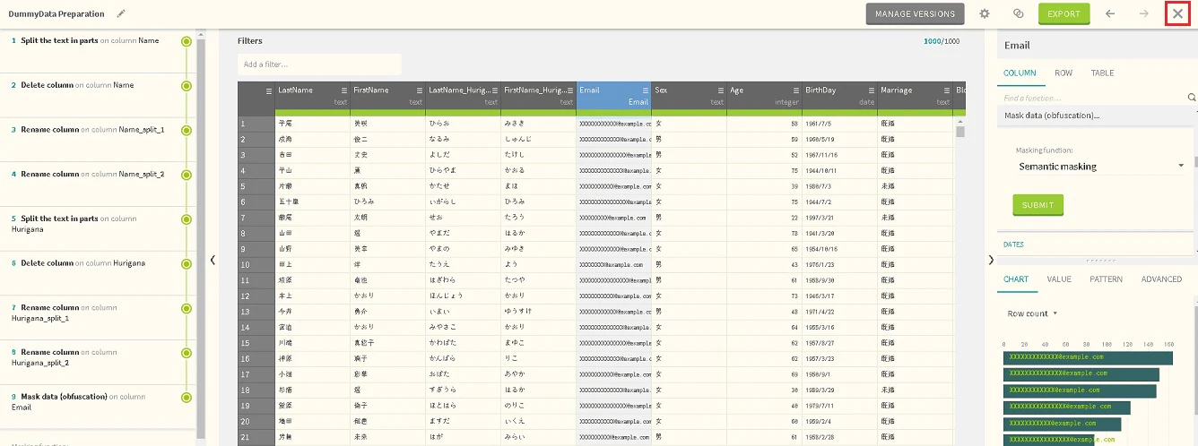This screenshot has width=1198, height=446.
Task: Open Age column menu icon
Action: (795, 90)
